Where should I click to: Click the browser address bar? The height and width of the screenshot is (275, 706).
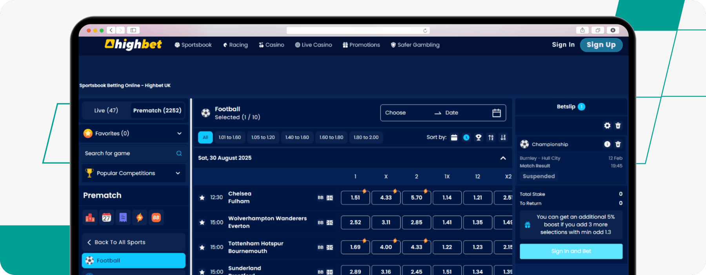[358, 31]
